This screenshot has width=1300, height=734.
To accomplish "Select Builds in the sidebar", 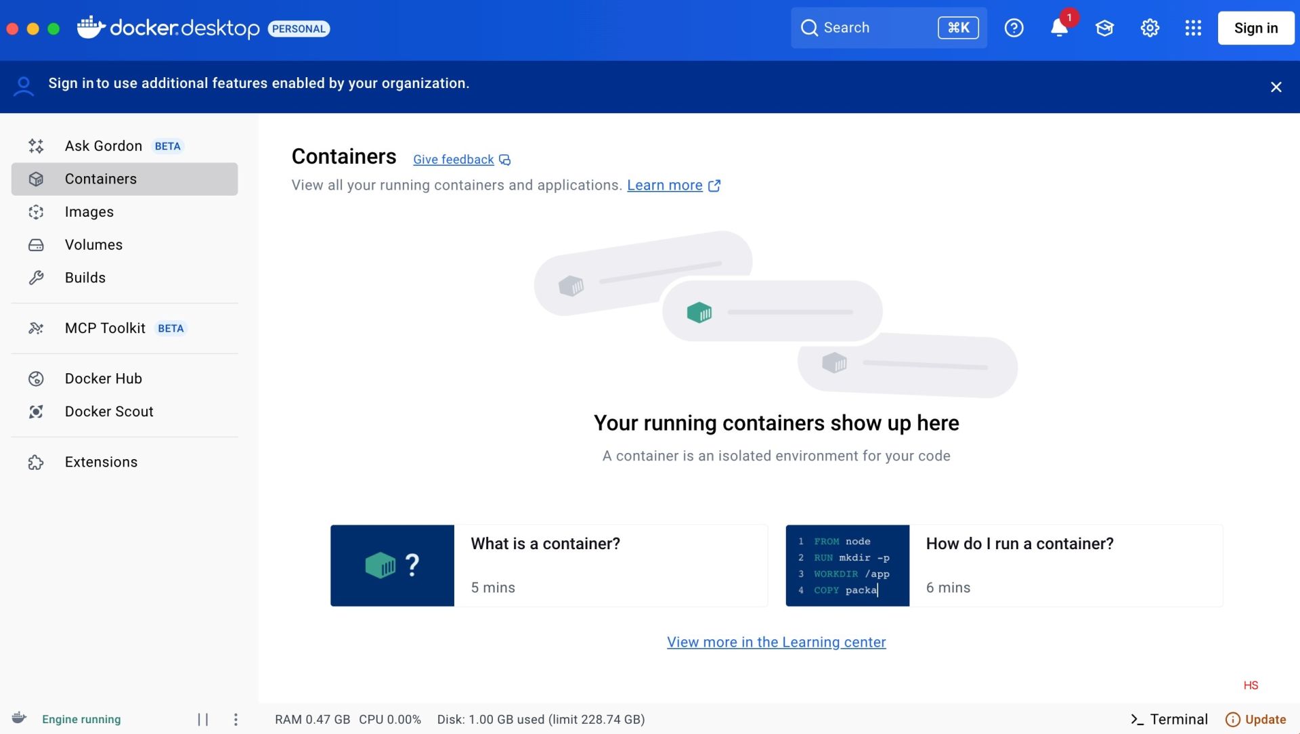I will tap(125, 278).
